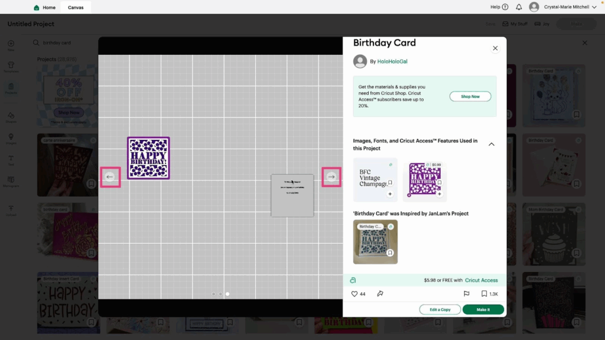Open the Cricut Access link
Image resolution: width=605 pixels, height=340 pixels.
[481, 280]
